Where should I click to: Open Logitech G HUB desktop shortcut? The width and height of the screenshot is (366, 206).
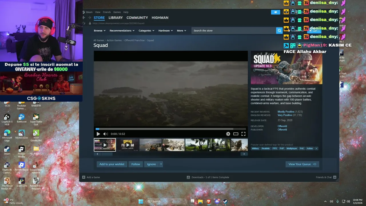tap(7, 120)
